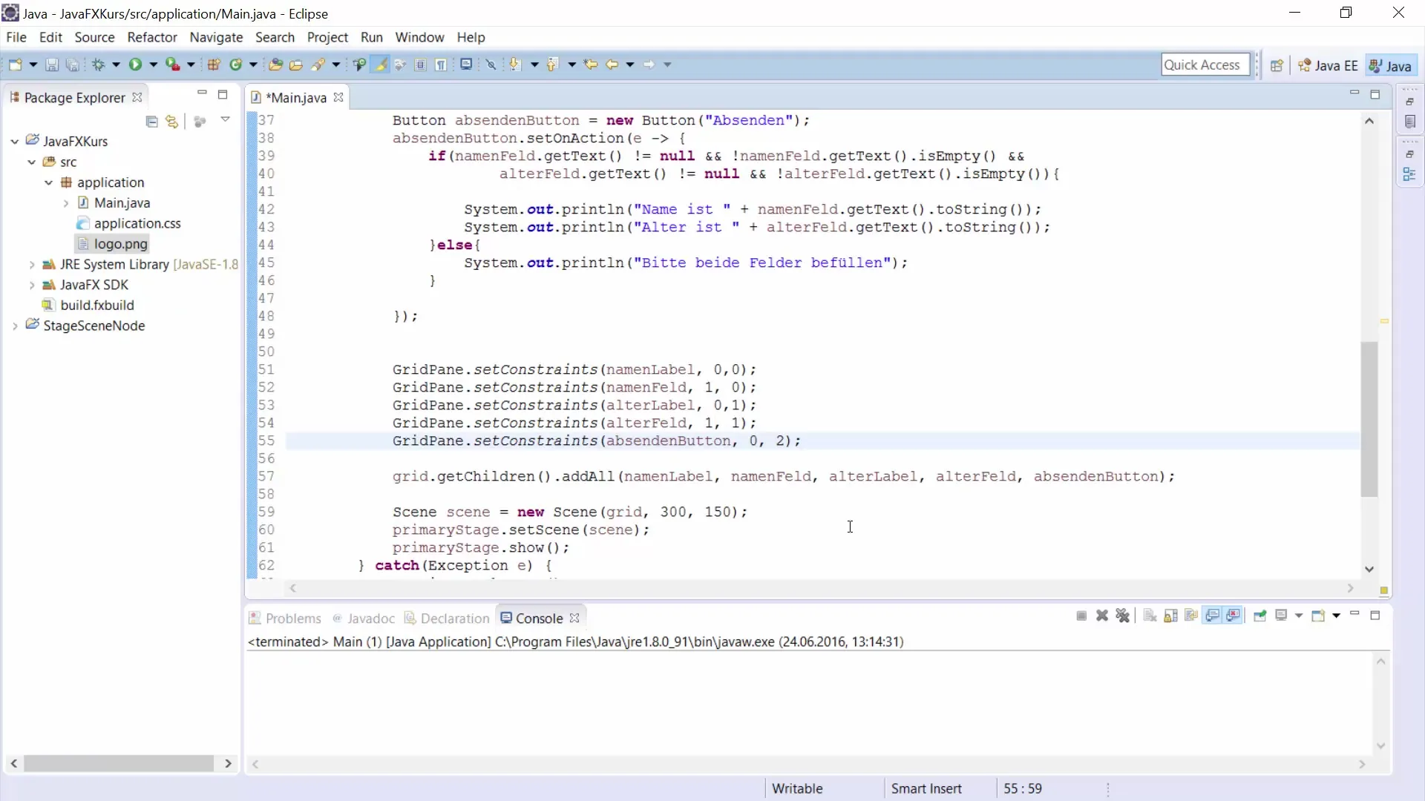
Task: Click the Run Last Tool (external tools) icon
Action: pyautogui.click(x=172, y=65)
